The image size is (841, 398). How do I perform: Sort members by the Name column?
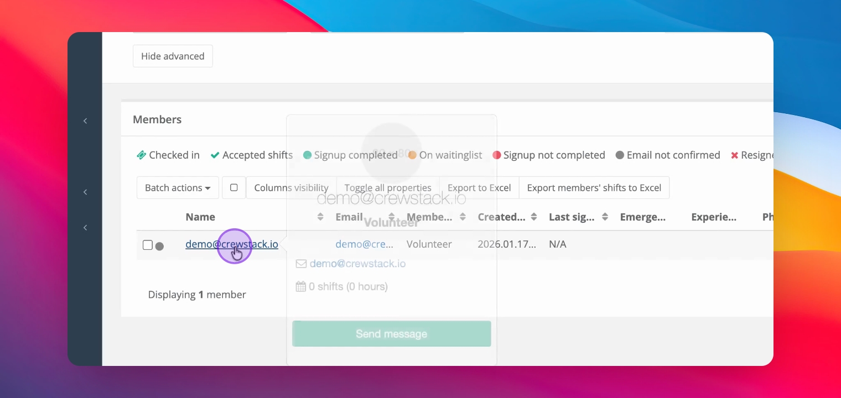coord(200,217)
